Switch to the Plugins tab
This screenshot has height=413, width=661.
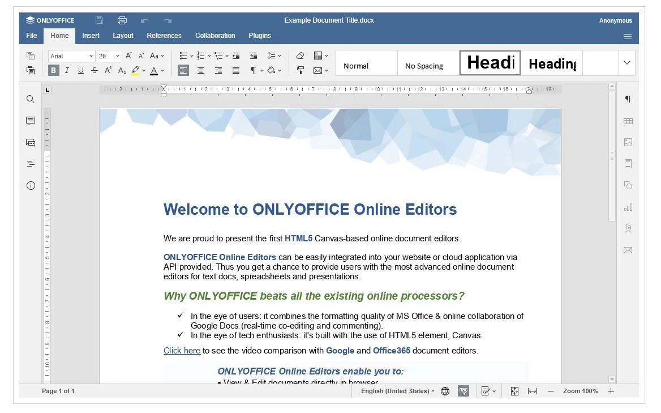[260, 36]
